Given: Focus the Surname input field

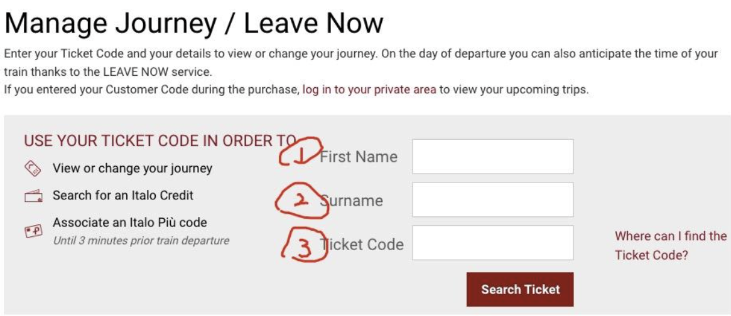Looking at the screenshot, I should click(493, 199).
